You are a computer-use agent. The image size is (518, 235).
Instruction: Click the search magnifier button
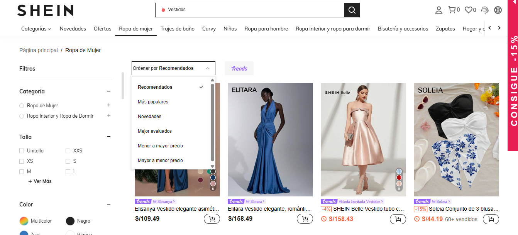[352, 10]
